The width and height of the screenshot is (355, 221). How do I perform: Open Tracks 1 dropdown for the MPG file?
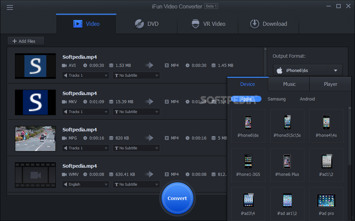tap(86, 148)
